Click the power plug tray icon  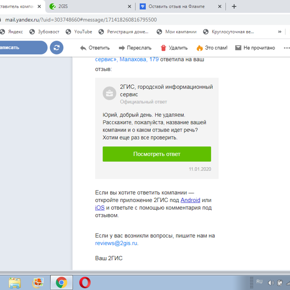pos(280,283)
